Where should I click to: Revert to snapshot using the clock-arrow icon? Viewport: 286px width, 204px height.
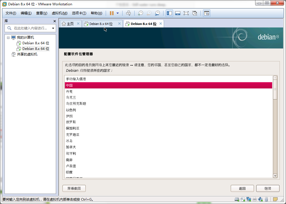(x=149, y=13)
